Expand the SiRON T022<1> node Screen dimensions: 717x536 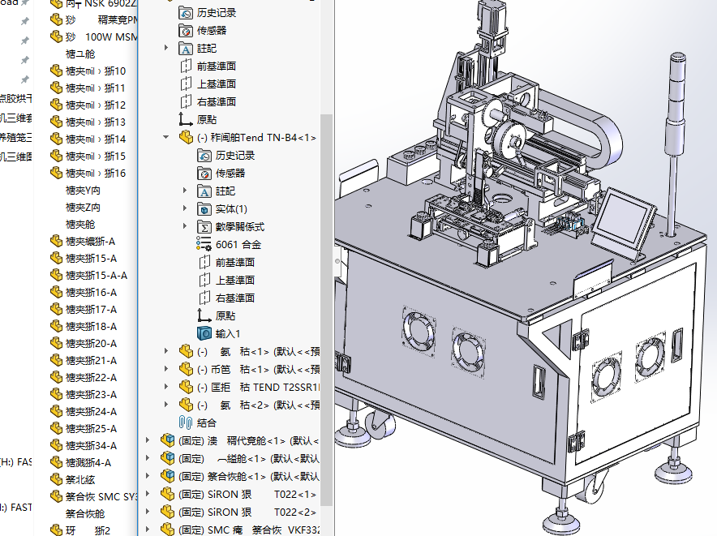pyautogui.click(x=148, y=494)
